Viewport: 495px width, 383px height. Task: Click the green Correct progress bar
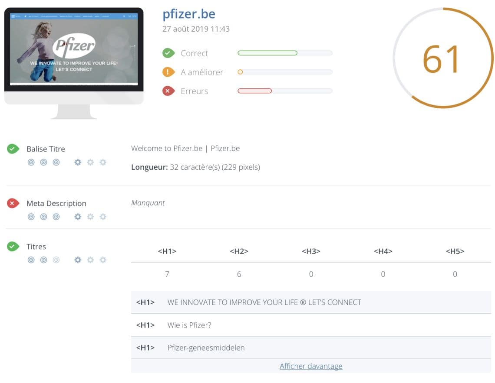267,53
